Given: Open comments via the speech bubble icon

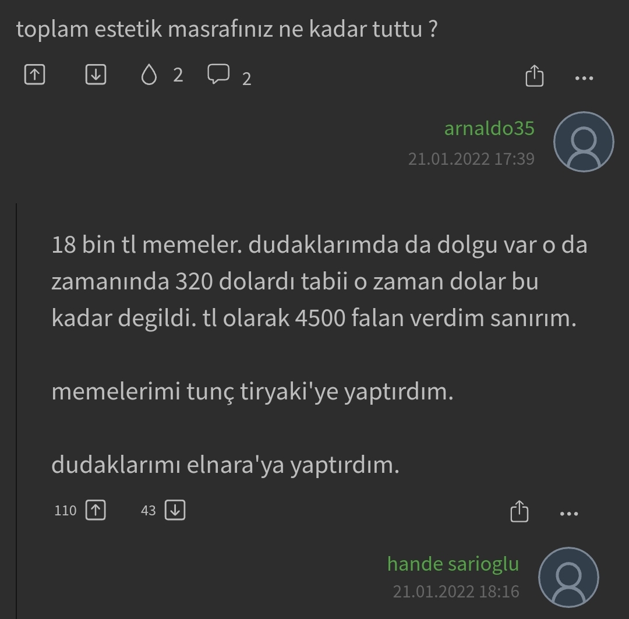Looking at the screenshot, I should 218,75.
